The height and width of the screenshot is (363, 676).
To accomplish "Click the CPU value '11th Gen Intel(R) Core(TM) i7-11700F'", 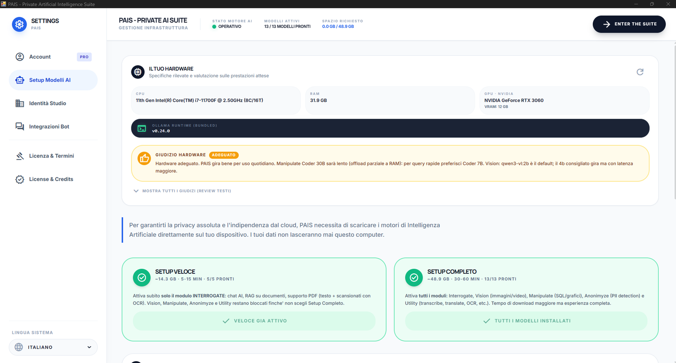I will [199, 101].
